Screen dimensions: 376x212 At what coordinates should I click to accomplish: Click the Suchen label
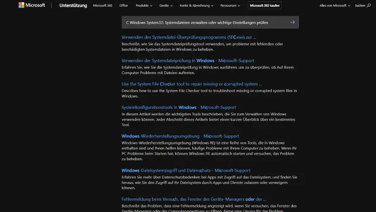click(360, 6)
